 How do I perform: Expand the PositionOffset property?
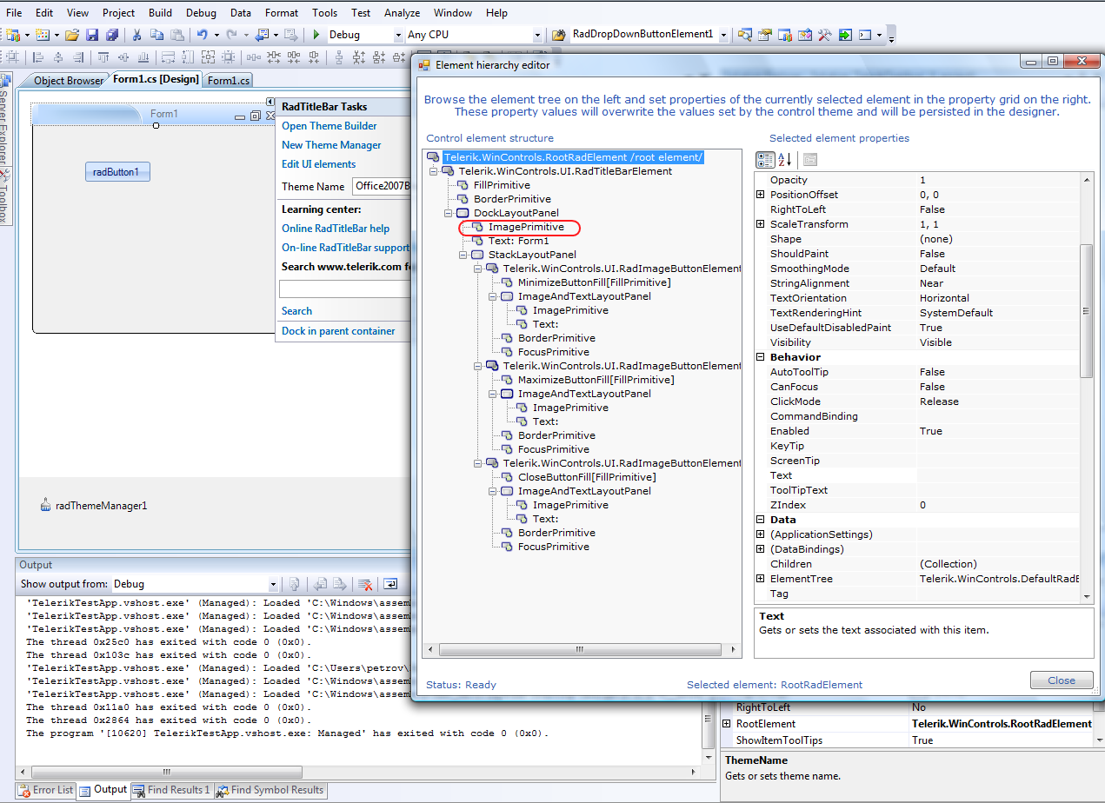pos(761,195)
